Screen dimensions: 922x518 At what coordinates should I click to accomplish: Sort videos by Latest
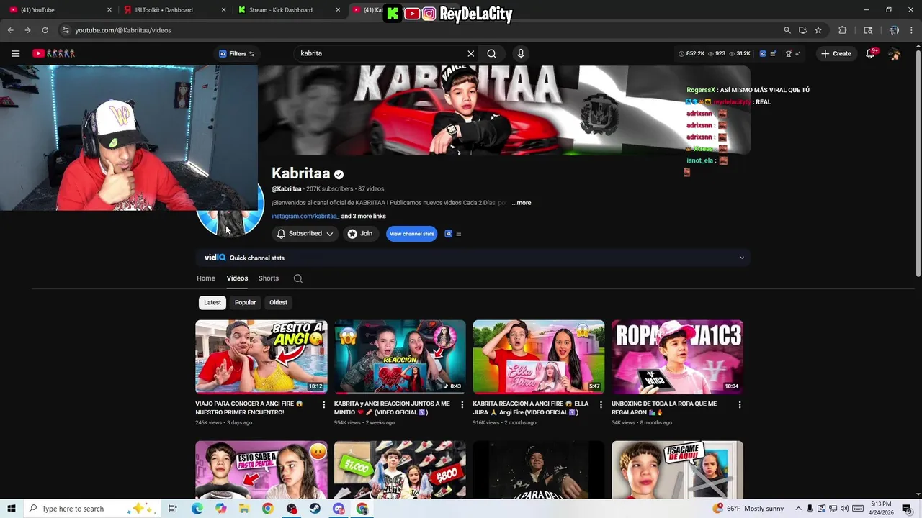212,303
